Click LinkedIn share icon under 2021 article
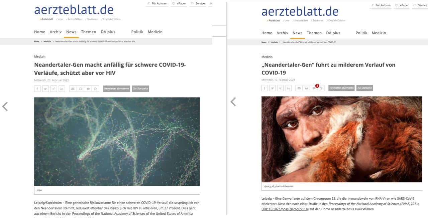This screenshot has height=218, width=428. (x=288, y=88)
